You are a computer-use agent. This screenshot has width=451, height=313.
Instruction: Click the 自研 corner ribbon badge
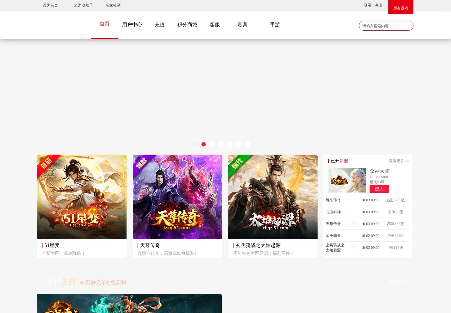[46, 163]
